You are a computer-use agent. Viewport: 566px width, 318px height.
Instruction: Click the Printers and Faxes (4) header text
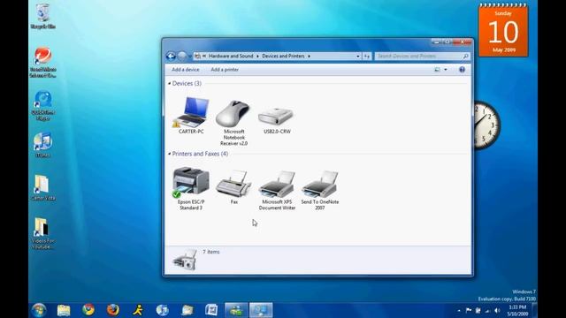pos(200,154)
